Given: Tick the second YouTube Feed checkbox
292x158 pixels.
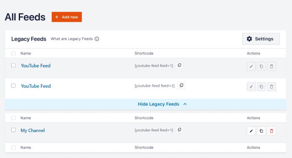Looking at the screenshot, I should tap(13, 86).
